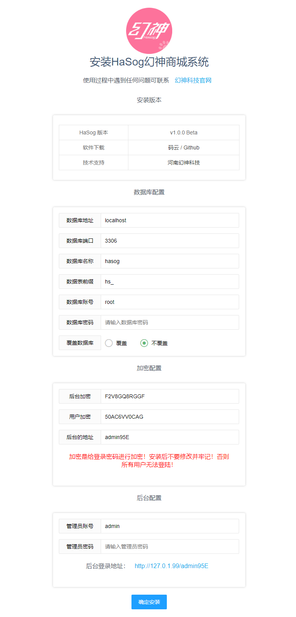Click the 用户加密 field label
The width and height of the screenshot is (296, 617).
(80, 417)
